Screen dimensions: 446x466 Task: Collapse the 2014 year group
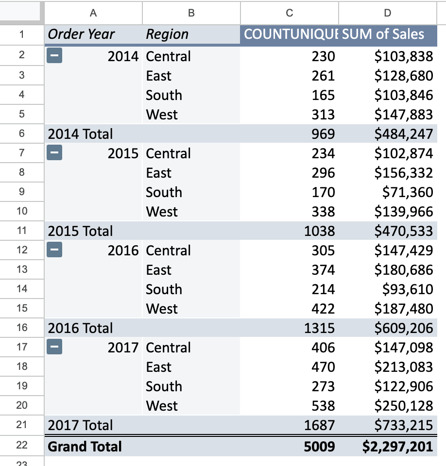(55, 56)
